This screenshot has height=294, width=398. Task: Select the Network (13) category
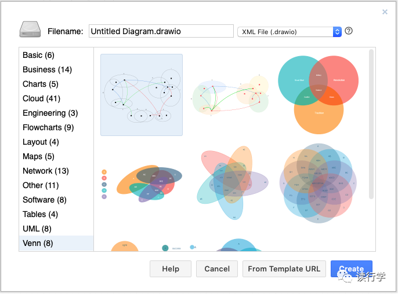coord(56,171)
